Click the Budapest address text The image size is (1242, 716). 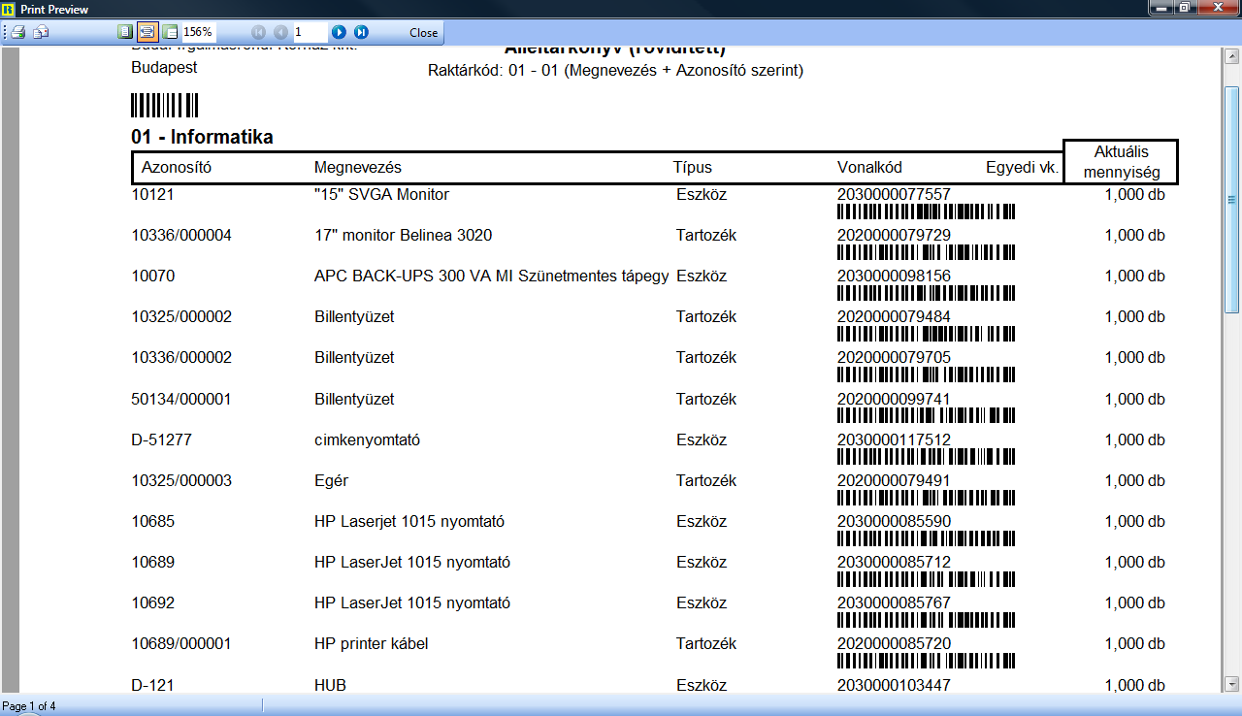[x=164, y=68]
